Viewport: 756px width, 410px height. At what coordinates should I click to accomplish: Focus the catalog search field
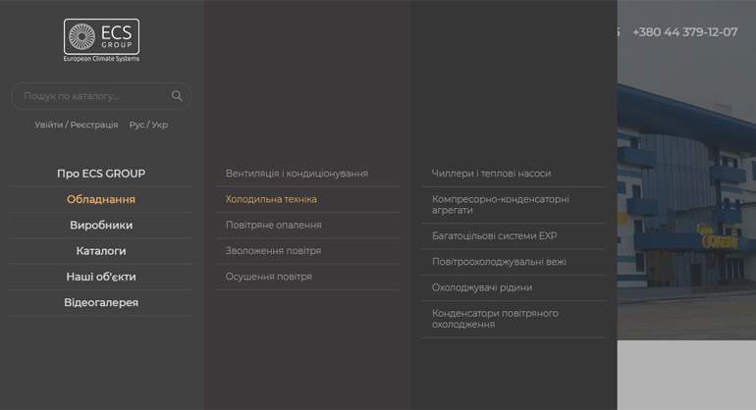click(101, 96)
